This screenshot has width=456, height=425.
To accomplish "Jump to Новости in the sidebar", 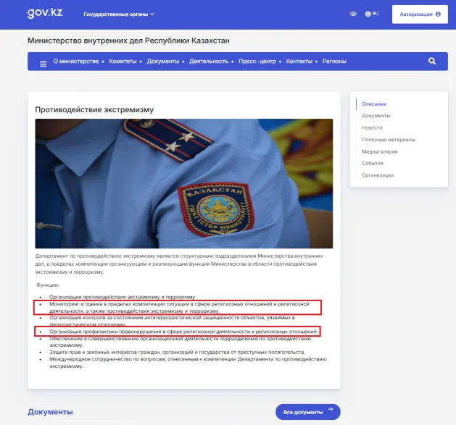I will 372,127.
